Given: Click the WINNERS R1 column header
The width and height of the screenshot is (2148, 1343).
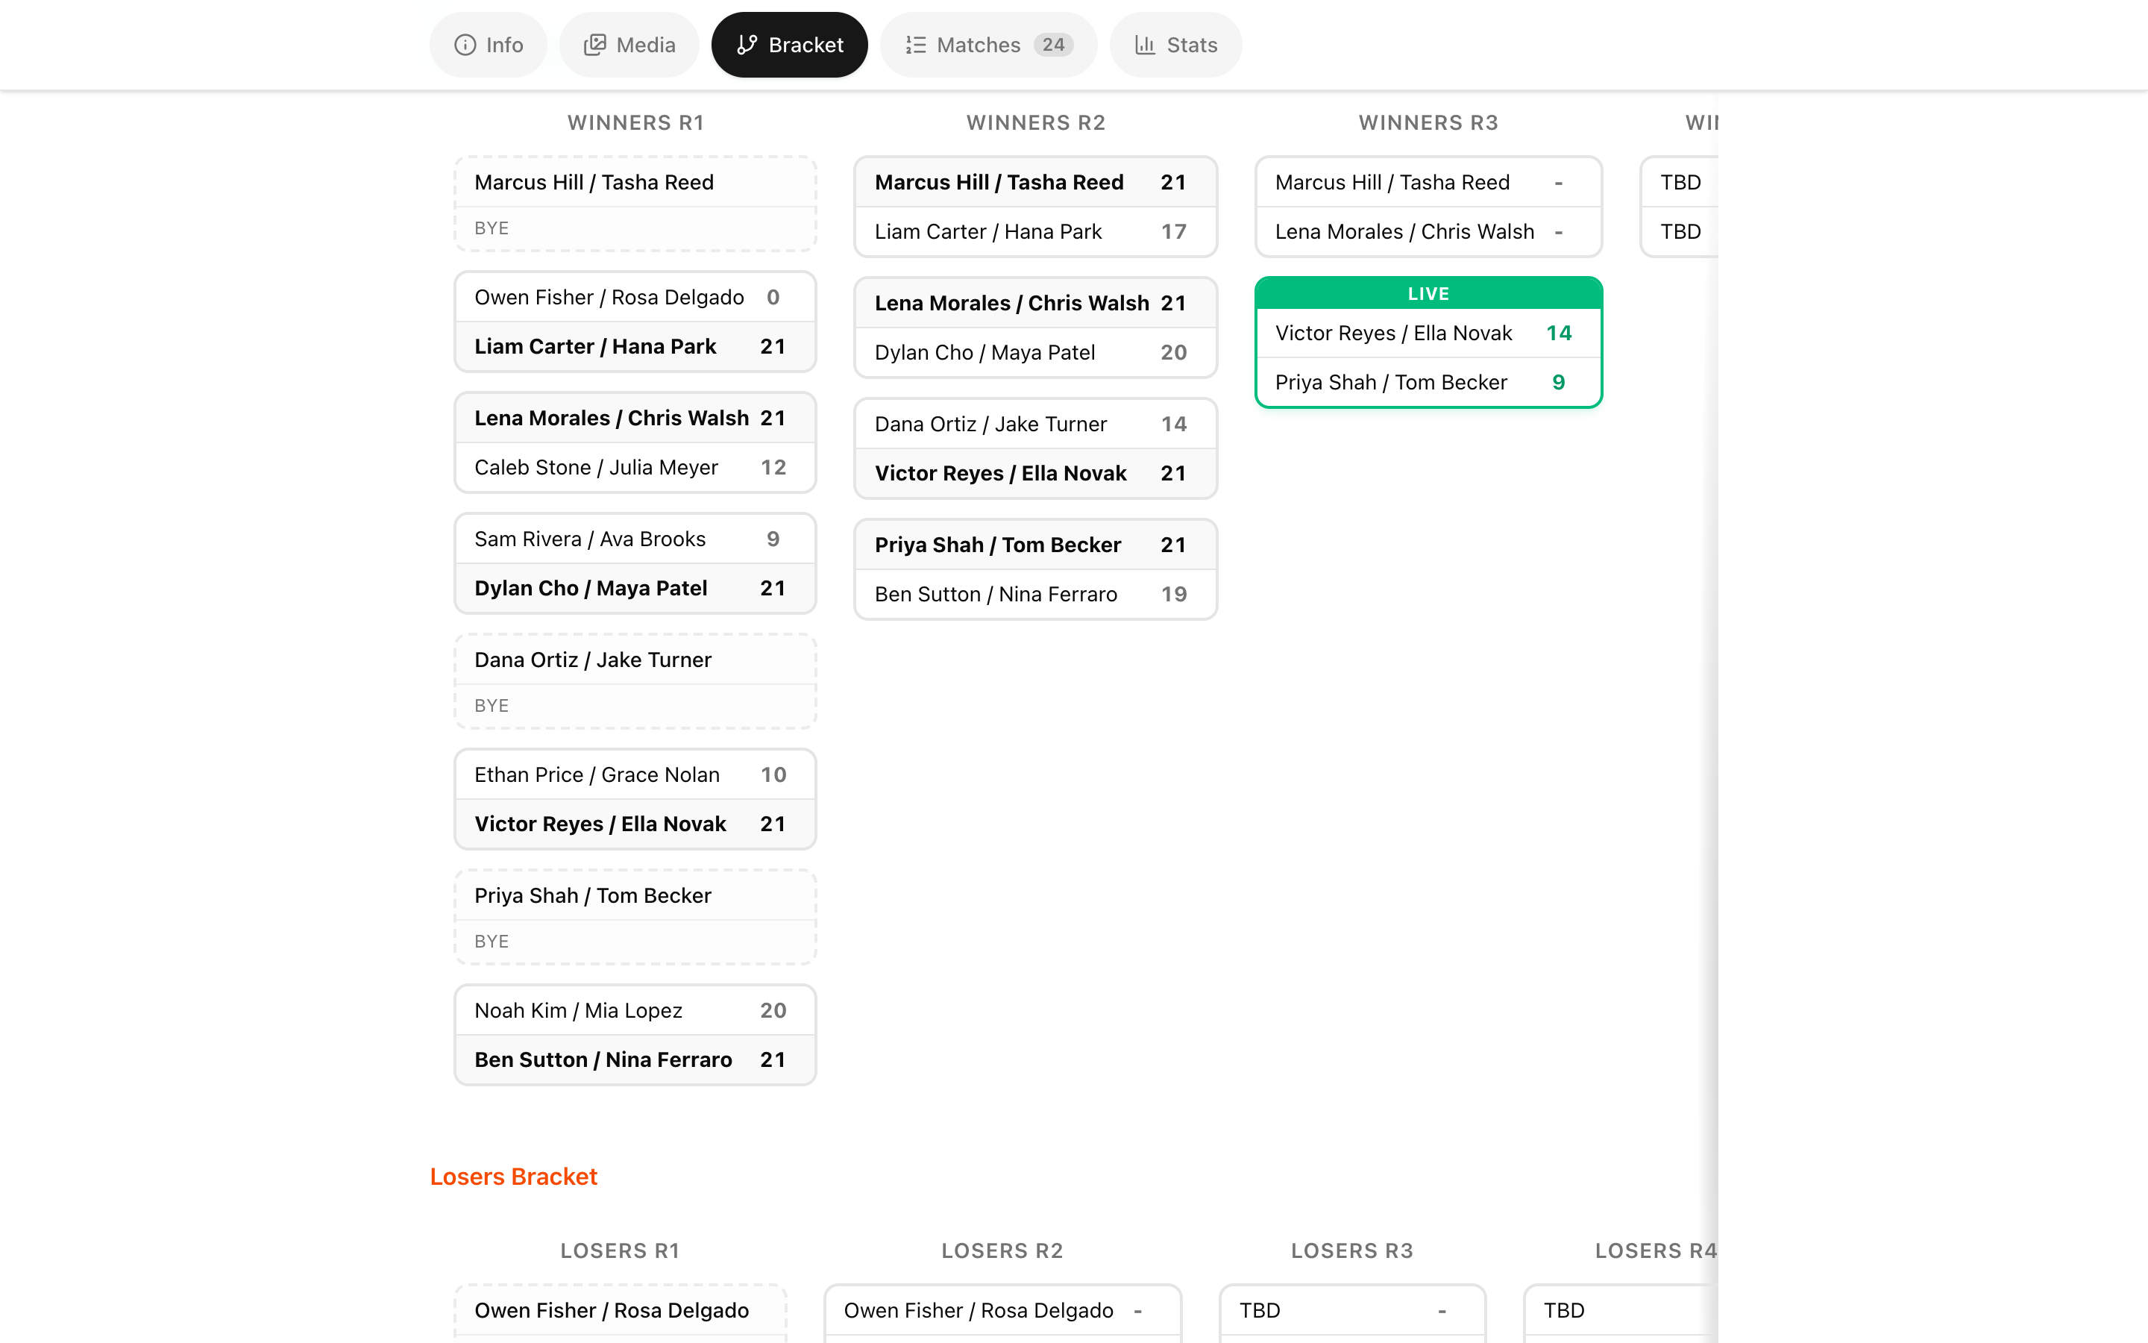Looking at the screenshot, I should coord(635,122).
